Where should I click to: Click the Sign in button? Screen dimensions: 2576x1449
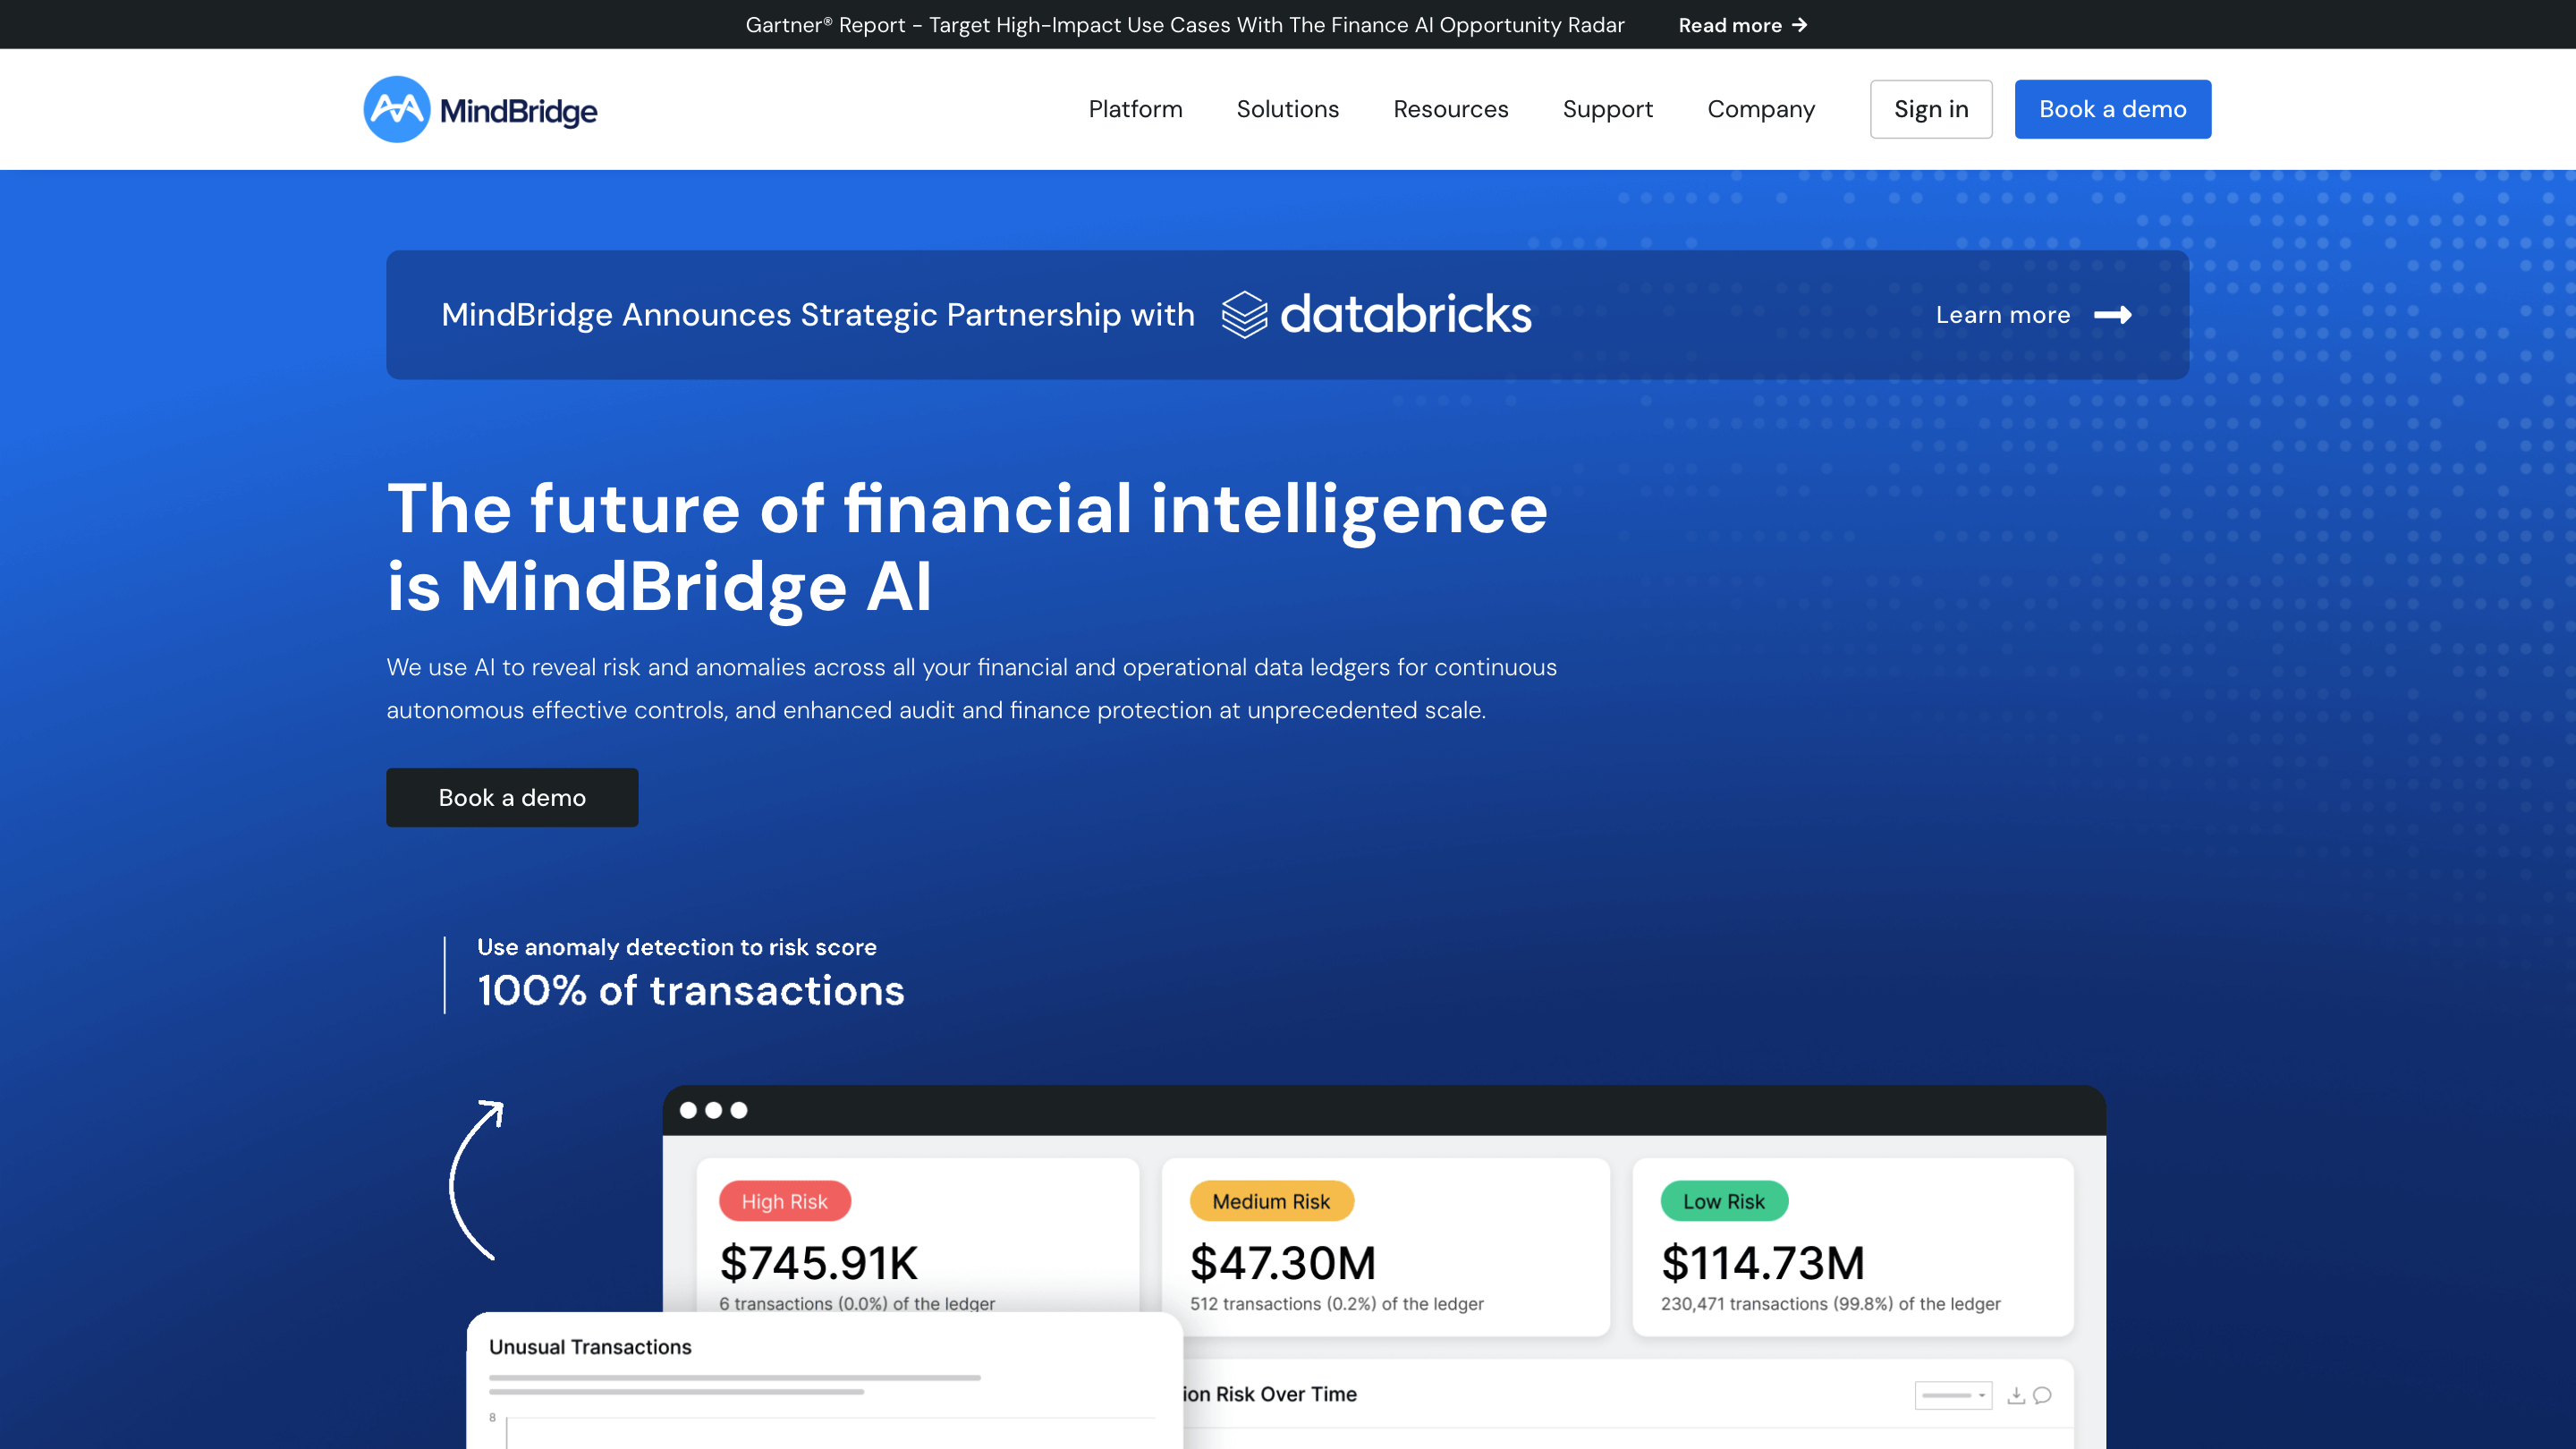(1931, 109)
